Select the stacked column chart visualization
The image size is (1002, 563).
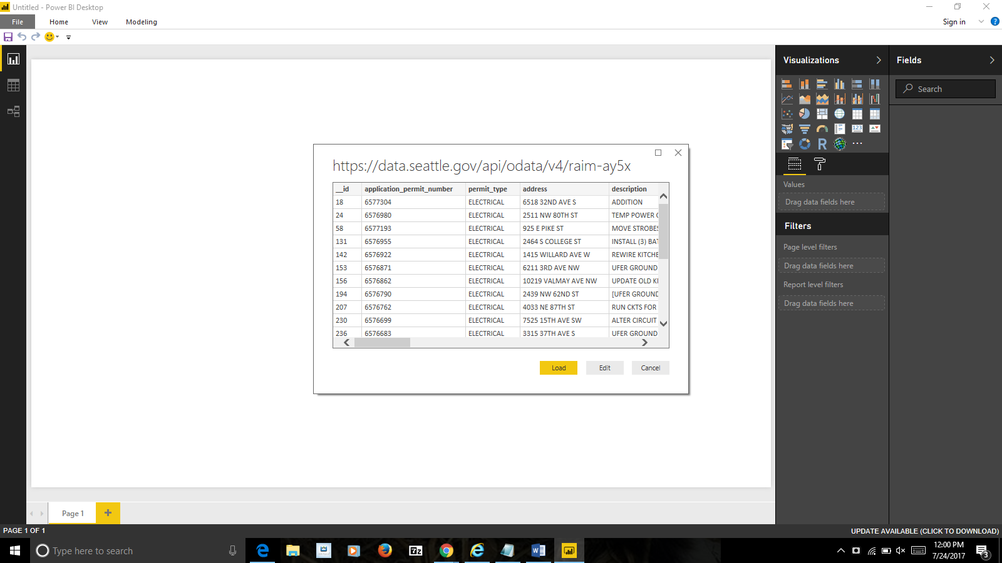coord(805,84)
